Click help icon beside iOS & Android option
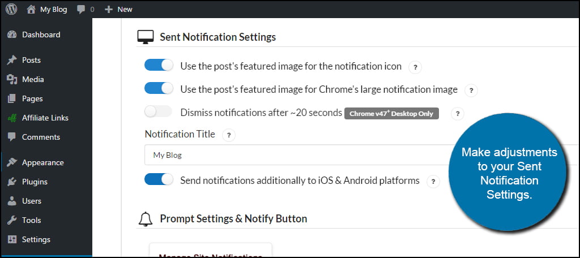Screen dimensions: 580x258 [433, 182]
